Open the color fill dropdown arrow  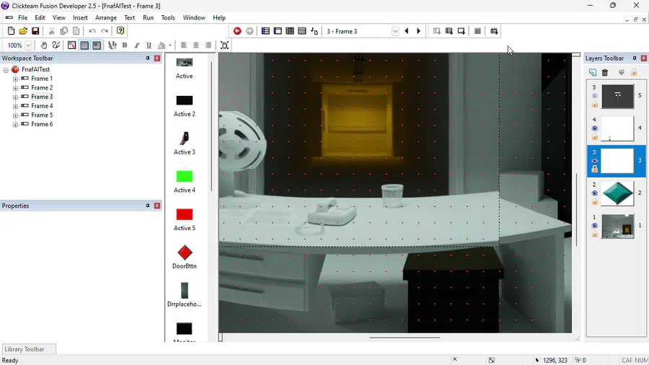(x=170, y=45)
